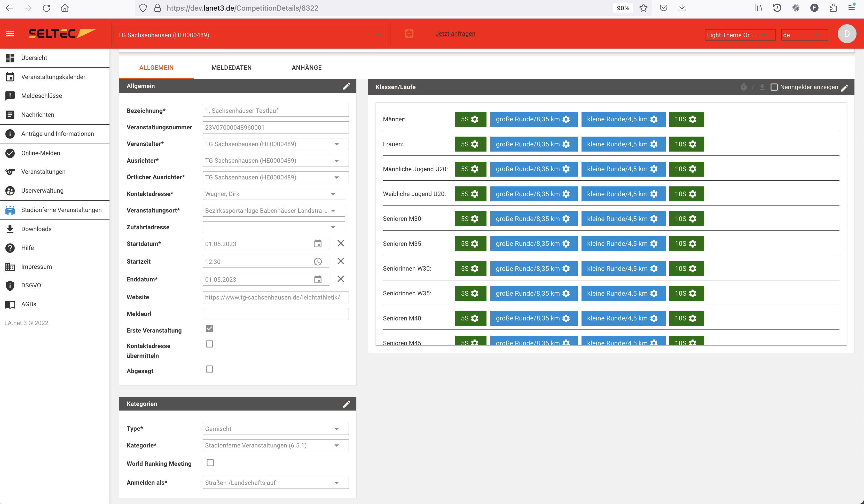Screen dimensions: 864x504
Task: Open Seniorinnen W35 kleine Runde settings
Action: point(654,294)
